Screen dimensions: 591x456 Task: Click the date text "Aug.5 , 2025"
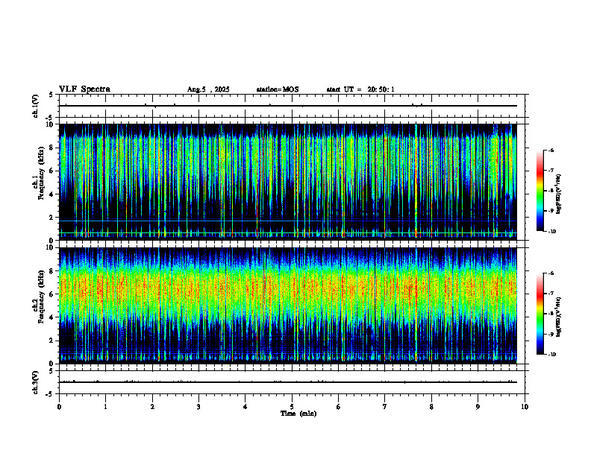coord(208,89)
